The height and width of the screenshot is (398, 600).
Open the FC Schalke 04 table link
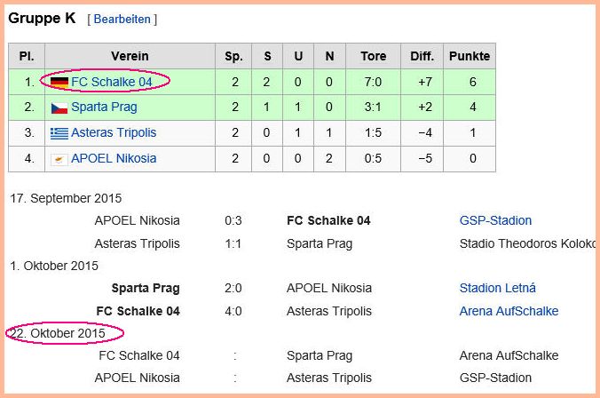(x=112, y=82)
